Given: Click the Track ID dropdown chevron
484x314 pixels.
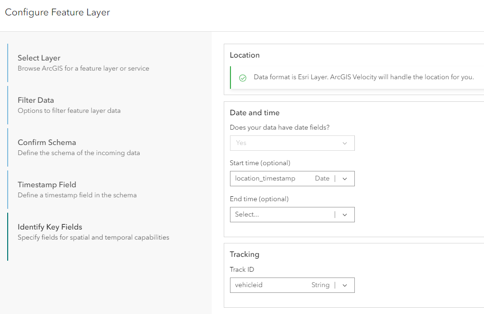Looking at the screenshot, I should (345, 285).
